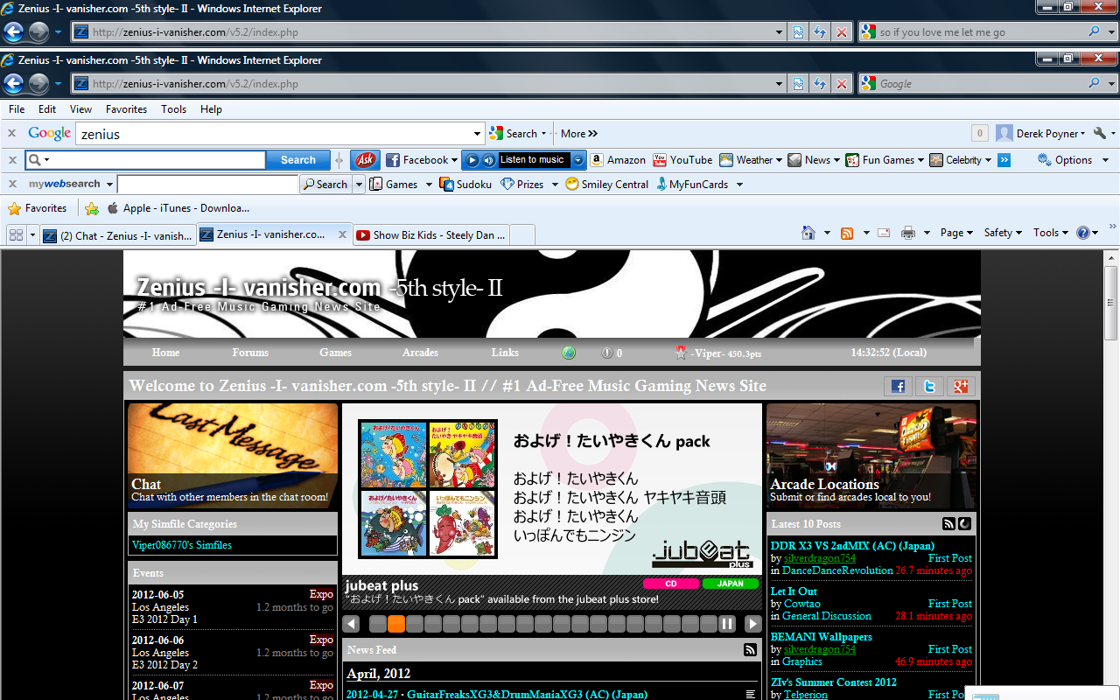Switch to the Show Biz Kids YouTube tab

pos(430,235)
